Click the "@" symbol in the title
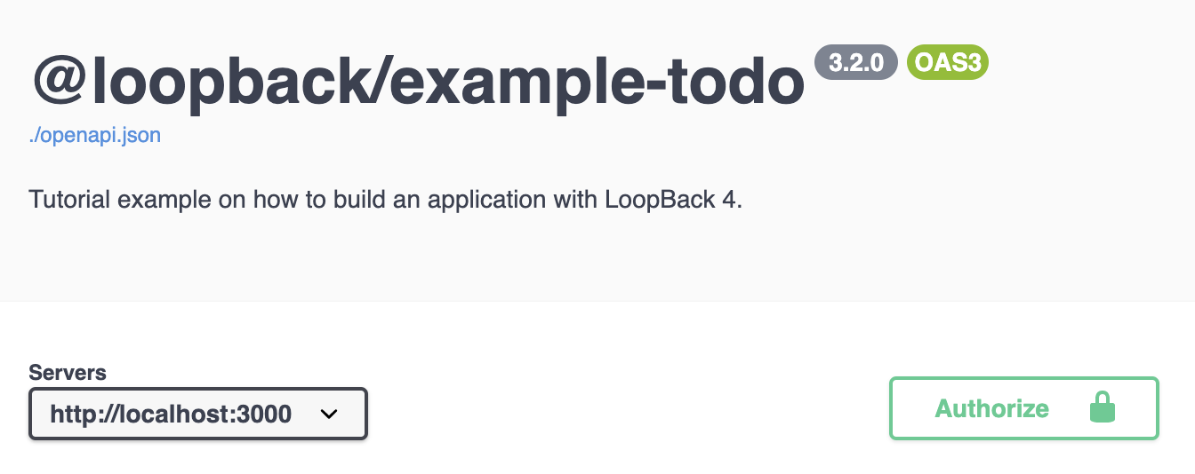This screenshot has height=474, width=1195. (x=60, y=82)
